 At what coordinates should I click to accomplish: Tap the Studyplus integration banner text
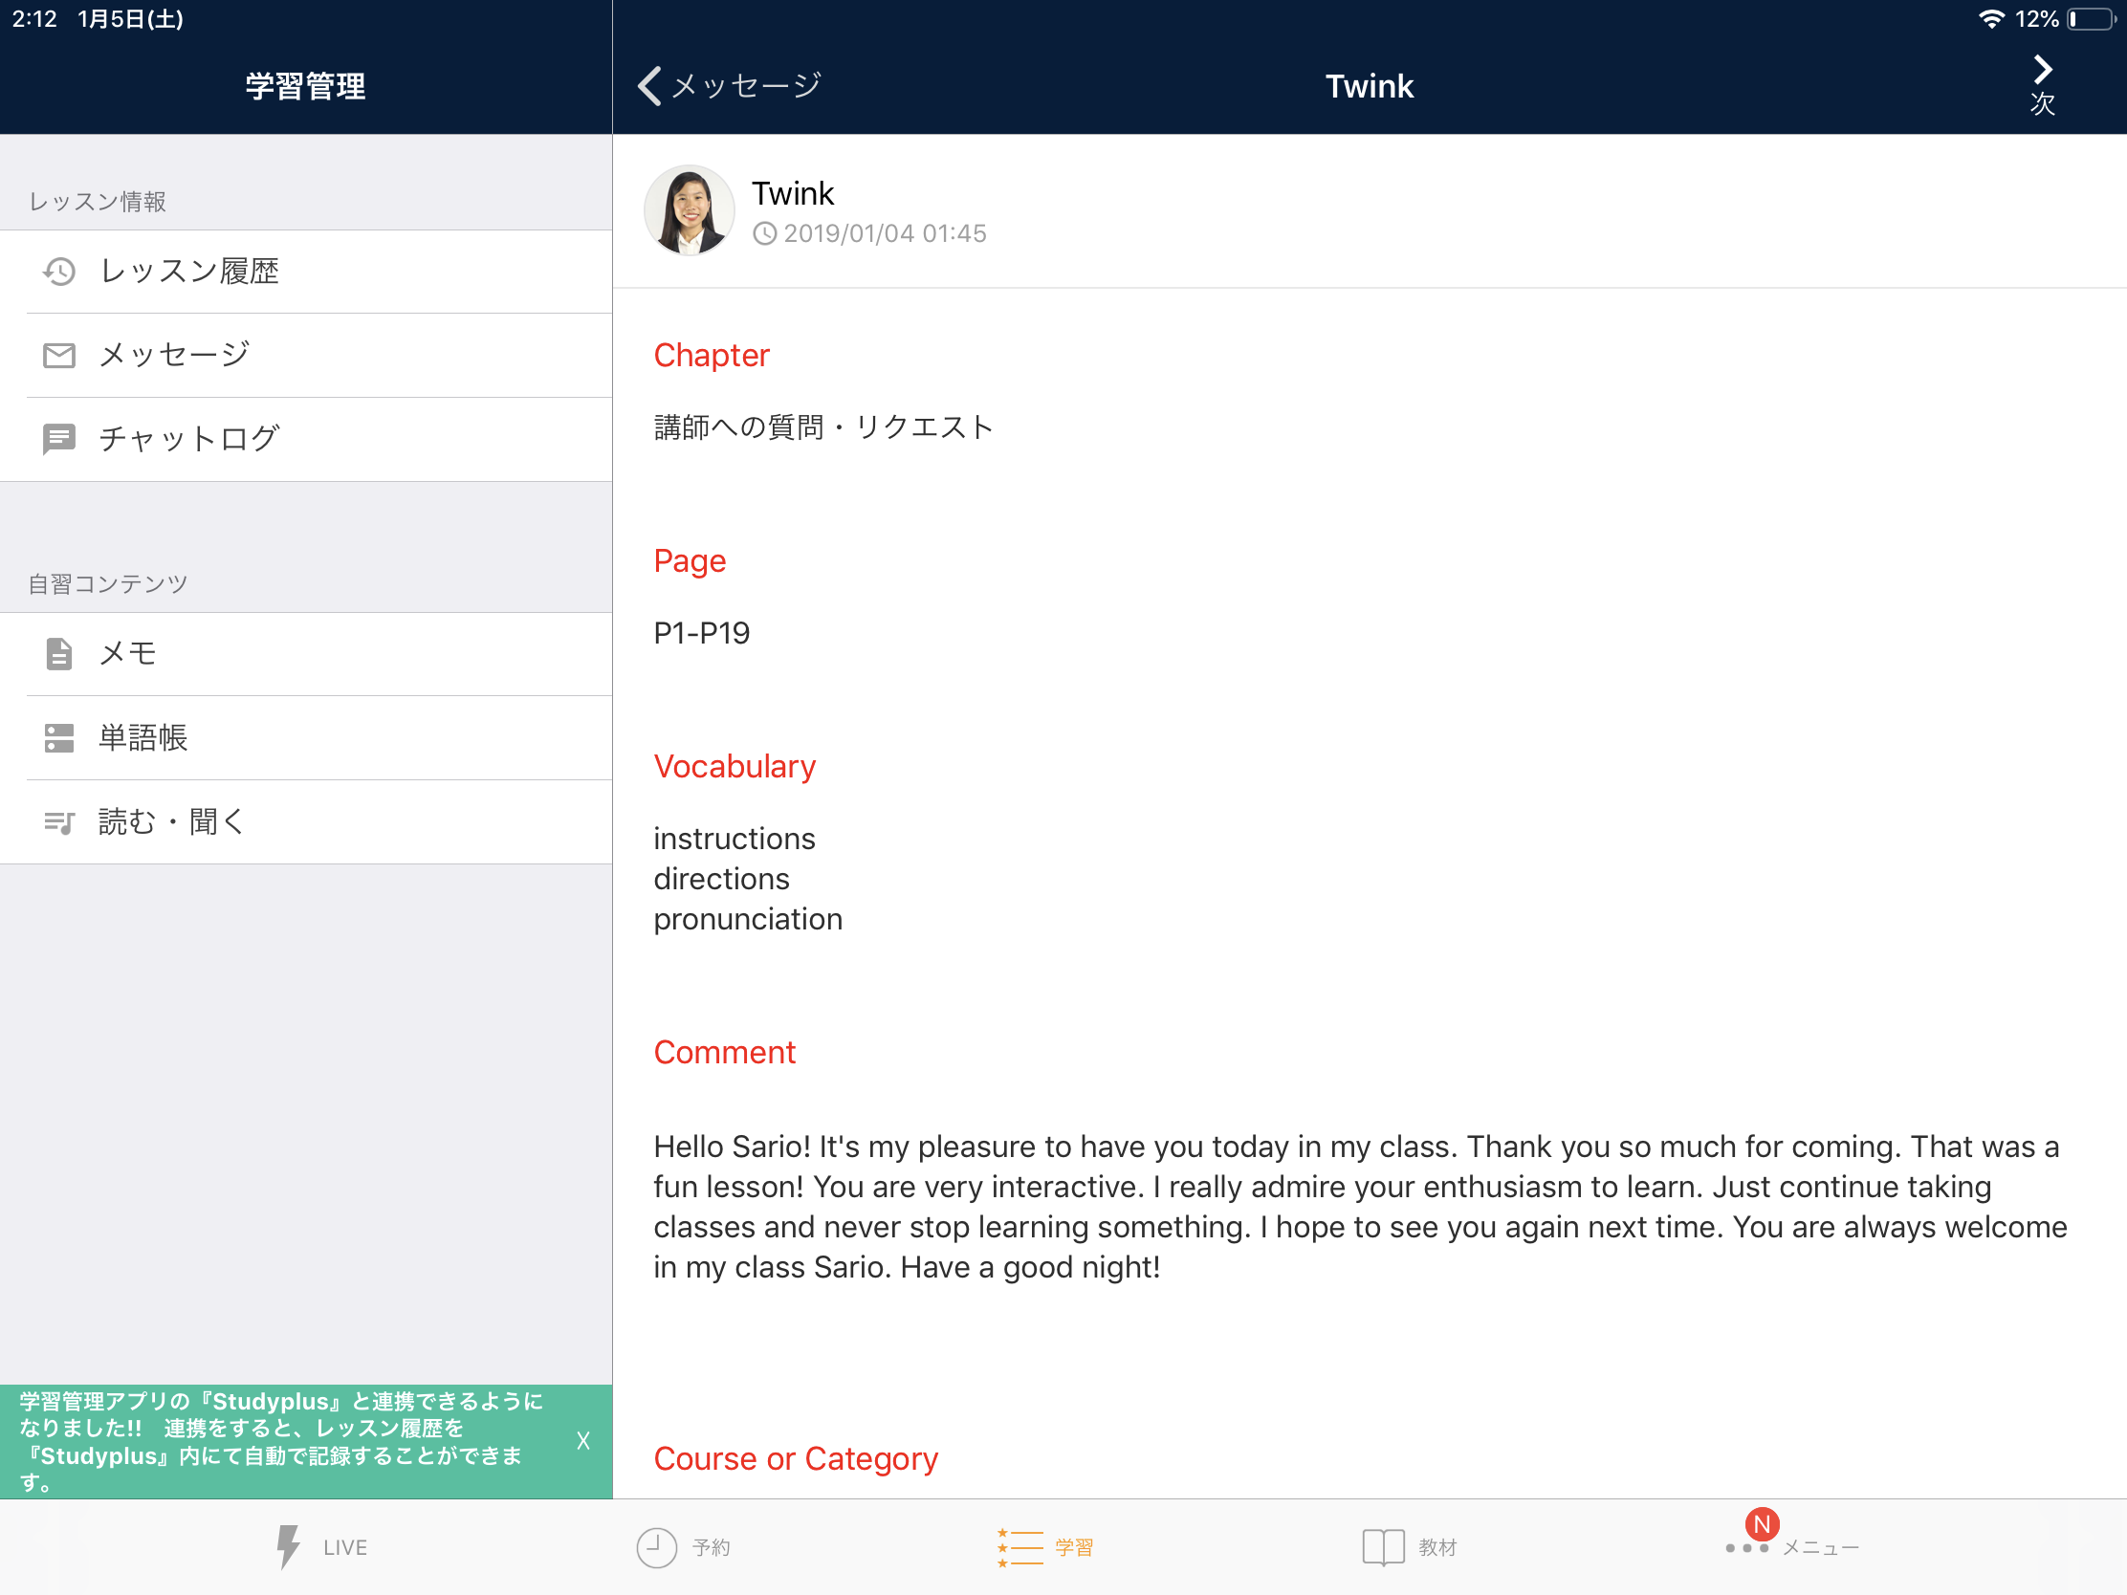[x=281, y=1441]
